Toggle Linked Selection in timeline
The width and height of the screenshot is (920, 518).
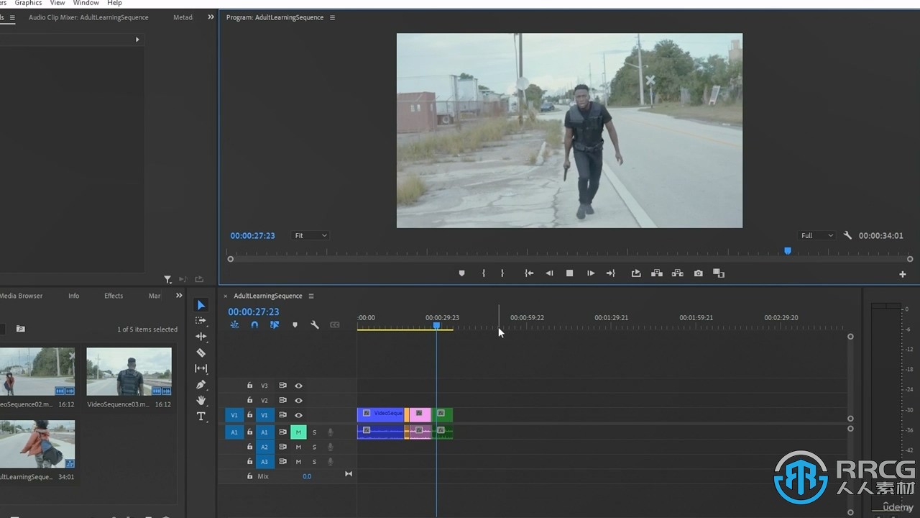(x=275, y=325)
